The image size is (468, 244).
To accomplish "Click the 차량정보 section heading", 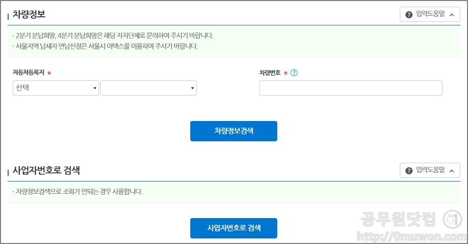I will click(x=29, y=14).
